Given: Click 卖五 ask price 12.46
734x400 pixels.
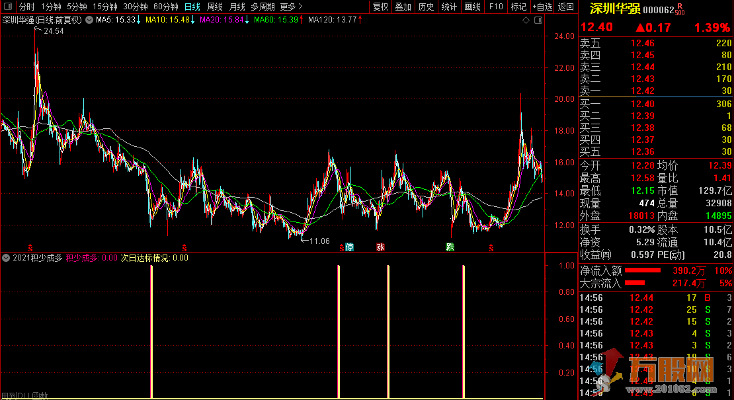Looking at the screenshot, I should [x=643, y=43].
